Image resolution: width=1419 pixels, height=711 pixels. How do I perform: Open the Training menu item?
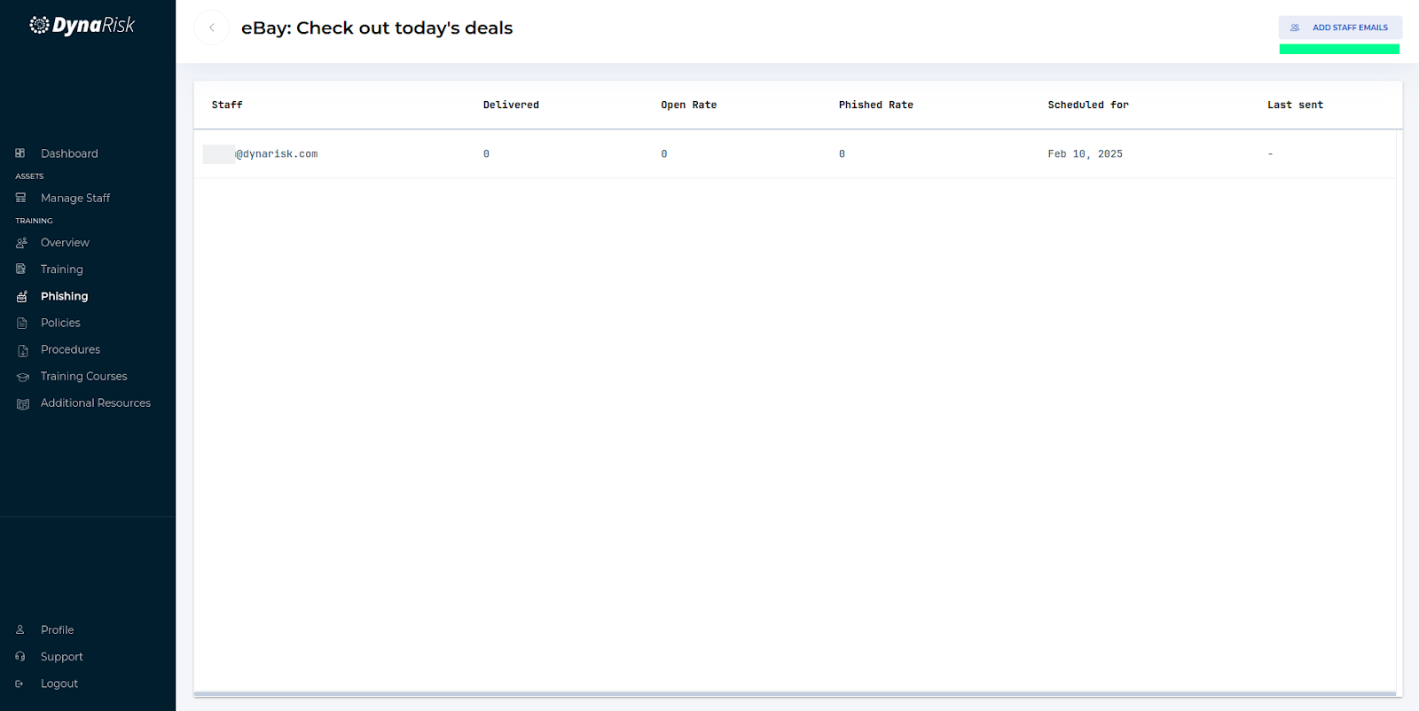[x=62, y=270]
